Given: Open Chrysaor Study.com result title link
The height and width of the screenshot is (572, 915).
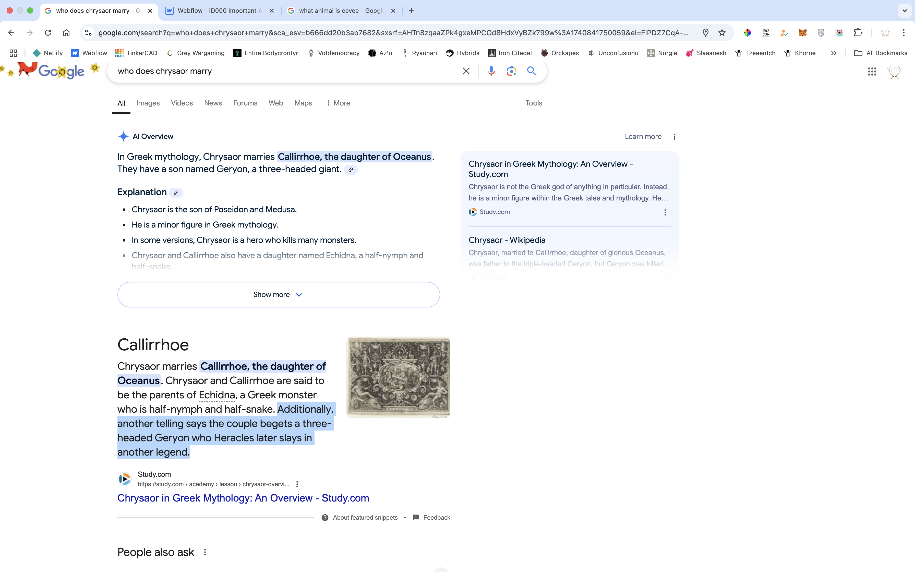Looking at the screenshot, I should coord(243,498).
